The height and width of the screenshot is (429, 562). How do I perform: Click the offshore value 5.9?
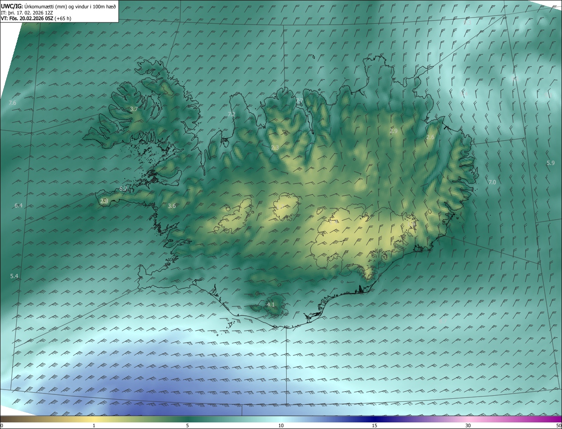[551, 163]
